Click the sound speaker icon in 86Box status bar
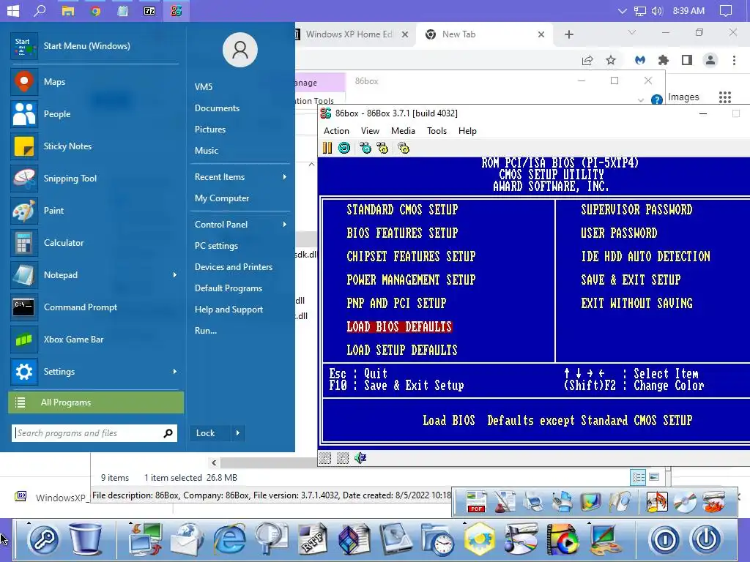Screen dimensions: 750x562 pos(360,458)
